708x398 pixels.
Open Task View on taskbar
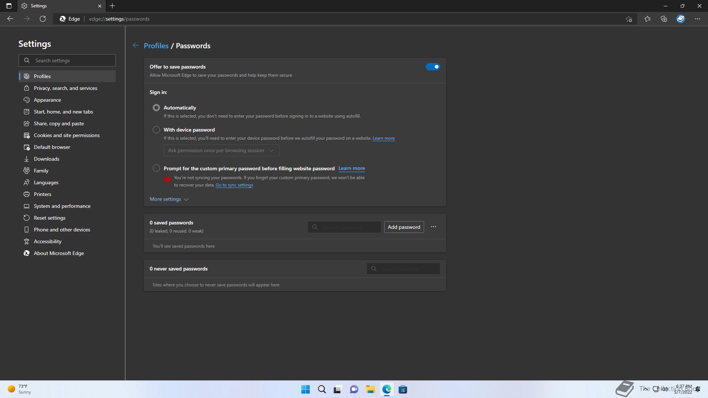coord(338,390)
